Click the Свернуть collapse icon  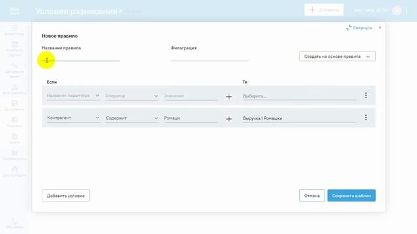point(349,27)
